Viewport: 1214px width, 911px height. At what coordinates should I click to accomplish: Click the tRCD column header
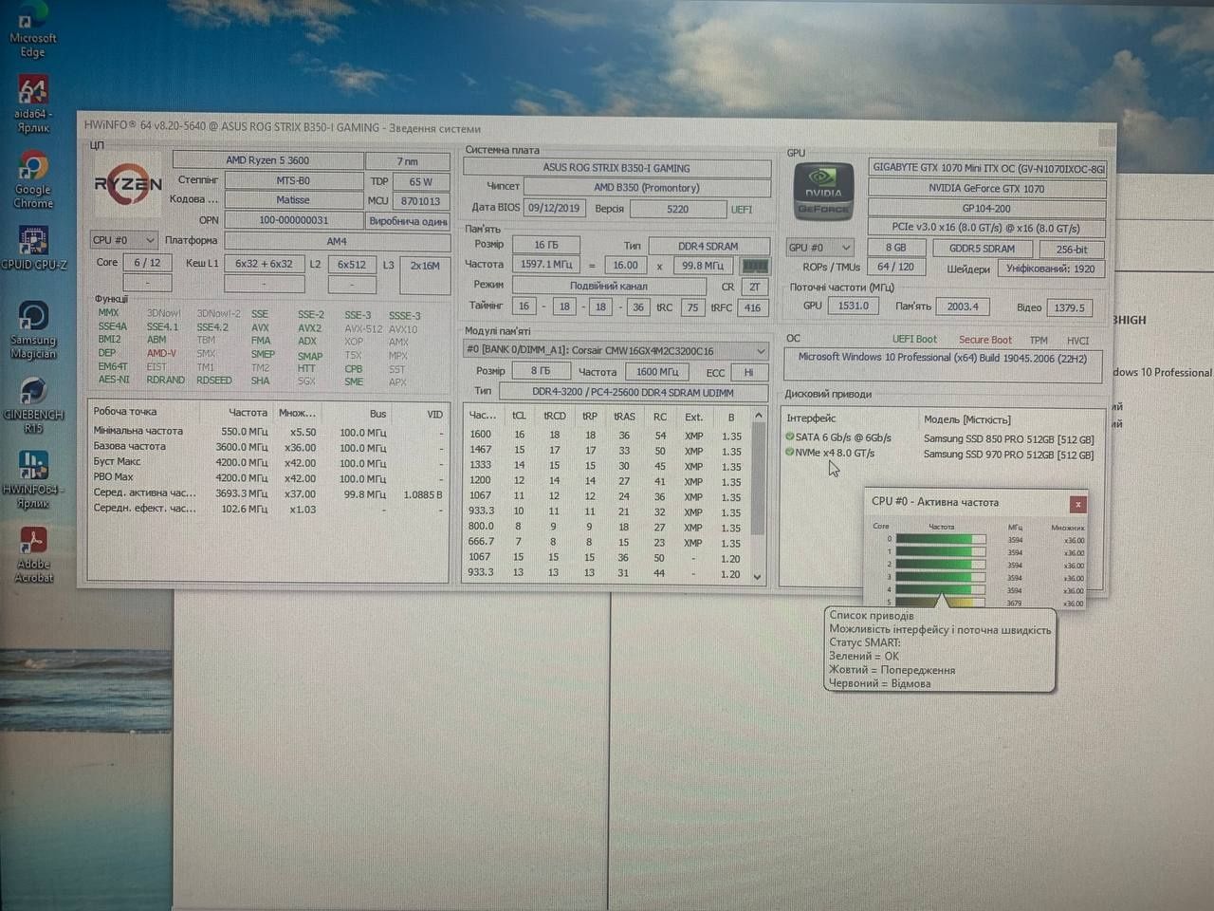point(554,416)
